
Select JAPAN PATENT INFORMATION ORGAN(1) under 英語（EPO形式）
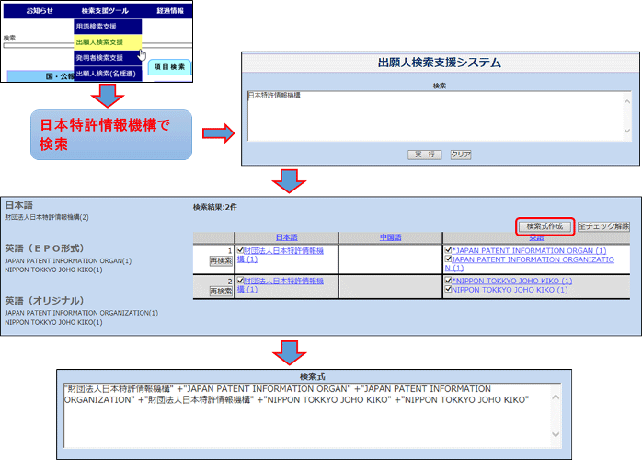pyautogui.click(x=68, y=261)
